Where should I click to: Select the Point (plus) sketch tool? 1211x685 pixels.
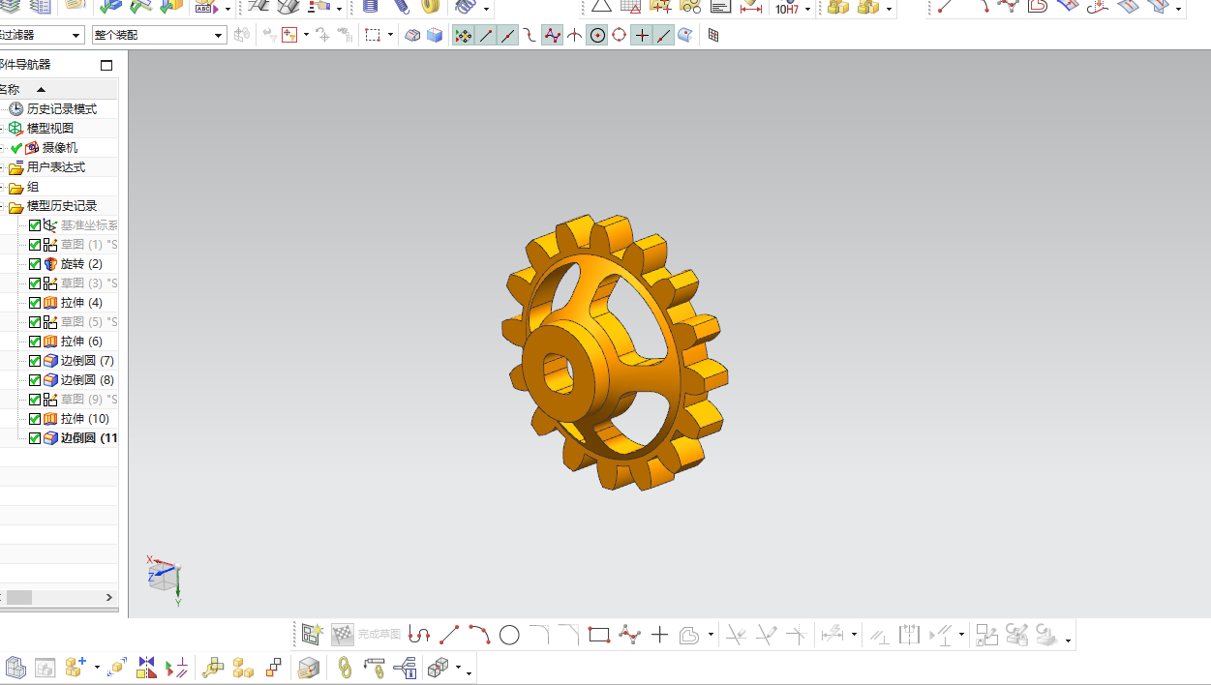pos(659,636)
